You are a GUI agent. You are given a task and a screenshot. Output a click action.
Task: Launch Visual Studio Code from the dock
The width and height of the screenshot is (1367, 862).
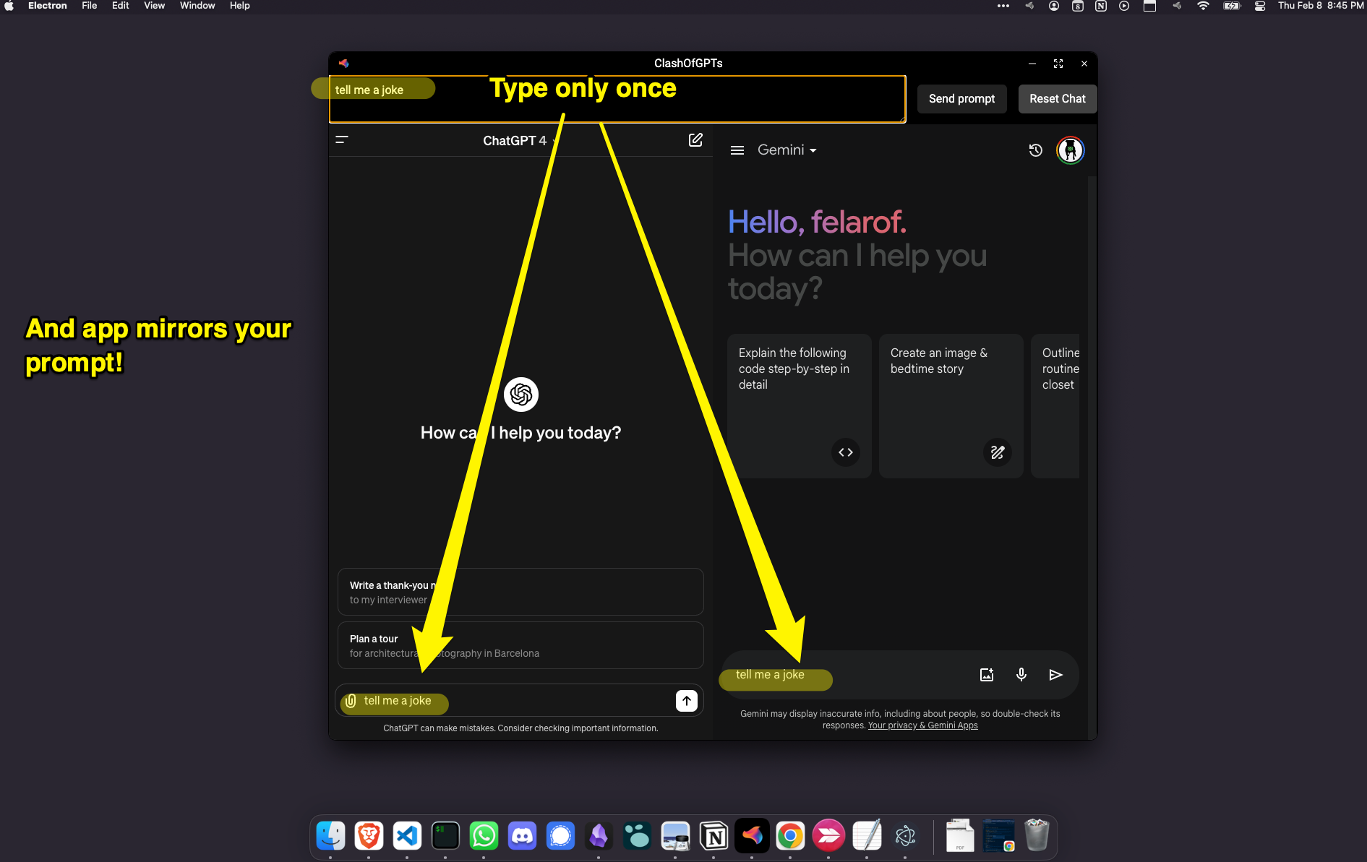pos(407,836)
